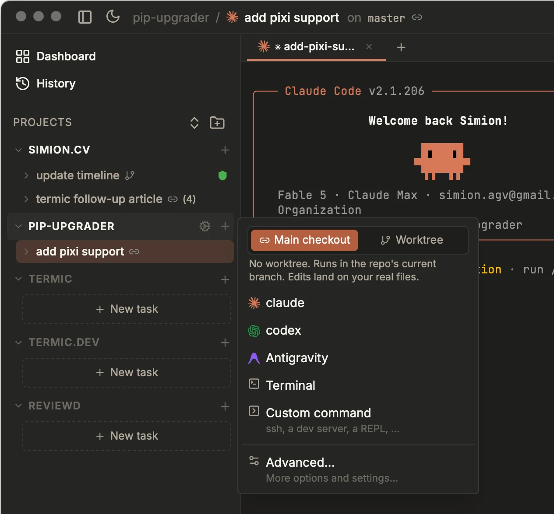Add task to SIMION.CV project
This screenshot has height=514, width=554.
point(225,150)
